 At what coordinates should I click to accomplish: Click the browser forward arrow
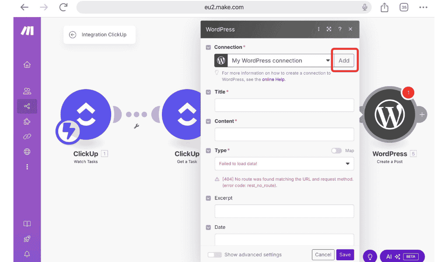[44, 7]
